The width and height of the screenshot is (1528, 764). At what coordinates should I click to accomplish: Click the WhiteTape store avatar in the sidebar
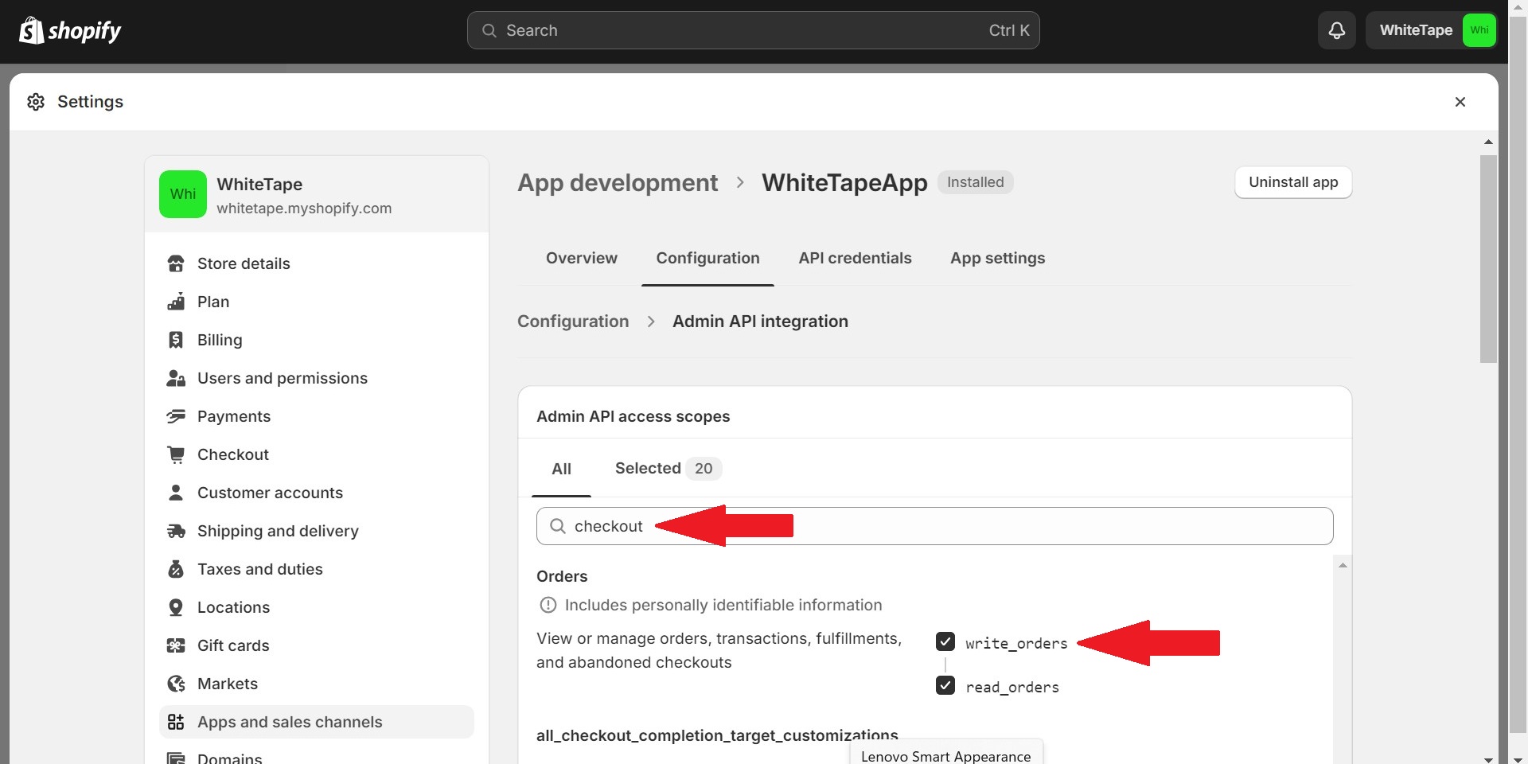pyautogui.click(x=183, y=194)
